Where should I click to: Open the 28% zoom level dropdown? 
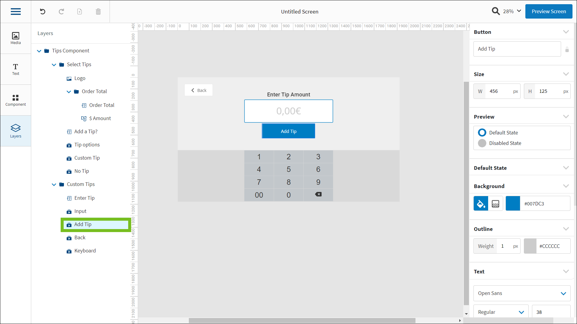coord(512,11)
